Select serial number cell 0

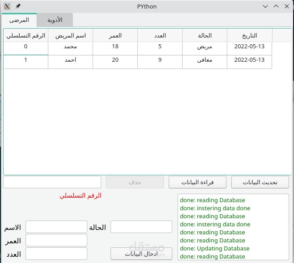26,48
